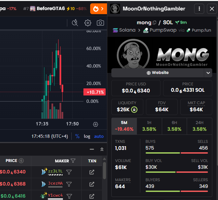Click the +10.71% price label on chart axis

(x=95, y=92)
